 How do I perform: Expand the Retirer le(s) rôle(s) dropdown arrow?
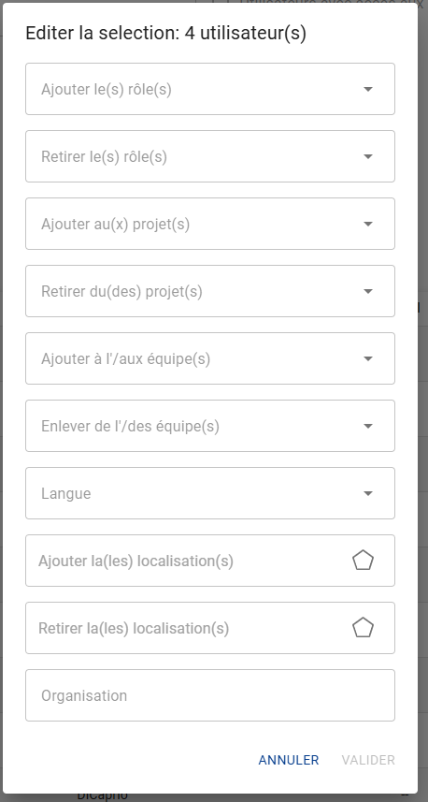[x=368, y=156]
